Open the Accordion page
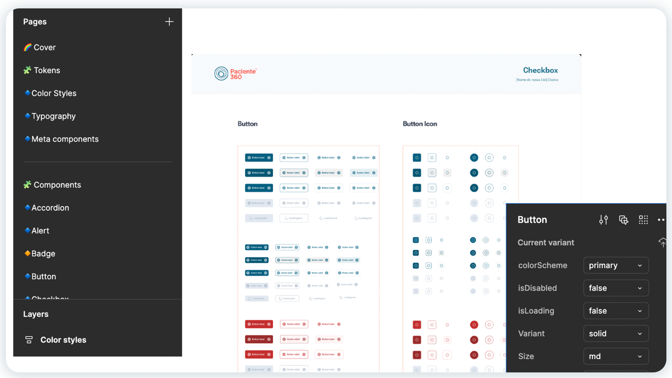The height and width of the screenshot is (378, 672). (50, 208)
